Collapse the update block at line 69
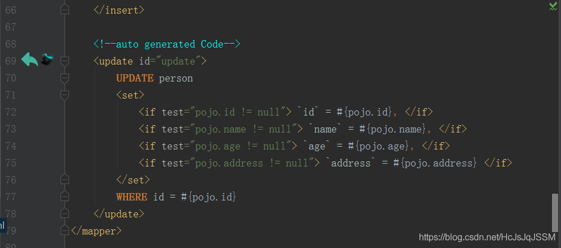Viewport: 561px width, 248px height. coord(65,61)
